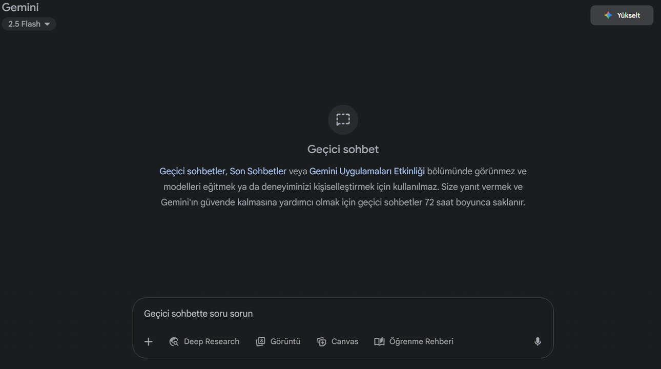The height and width of the screenshot is (369, 661).
Task: Click the Gemini app title
Action: click(x=20, y=7)
